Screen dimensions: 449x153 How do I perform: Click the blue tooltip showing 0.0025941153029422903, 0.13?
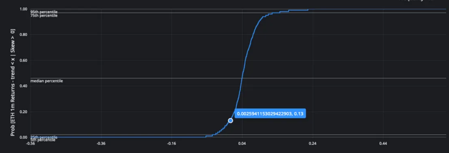[x=270, y=114]
